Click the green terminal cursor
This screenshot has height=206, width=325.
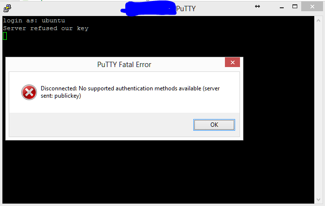(x=5, y=36)
